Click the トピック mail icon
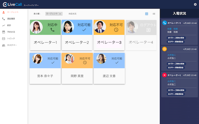 [4, 39]
